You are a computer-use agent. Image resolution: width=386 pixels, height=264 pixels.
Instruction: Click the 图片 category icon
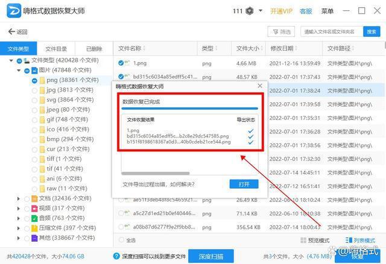pyautogui.click(x=34, y=71)
